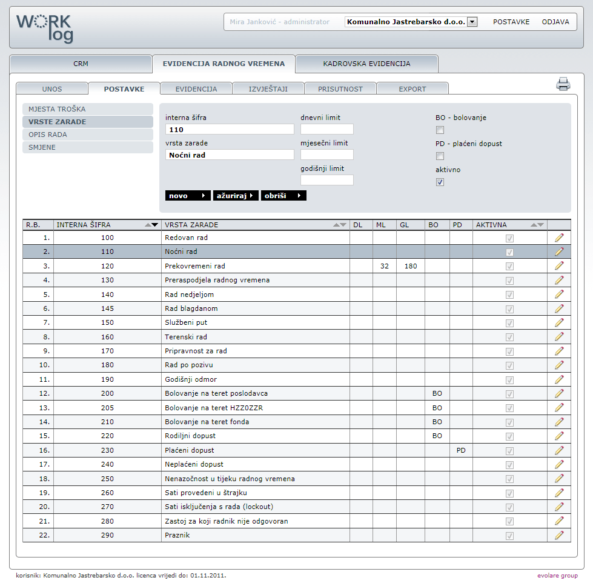
Task: Edit Rad po pozivu with pencil icon
Action: click(559, 365)
